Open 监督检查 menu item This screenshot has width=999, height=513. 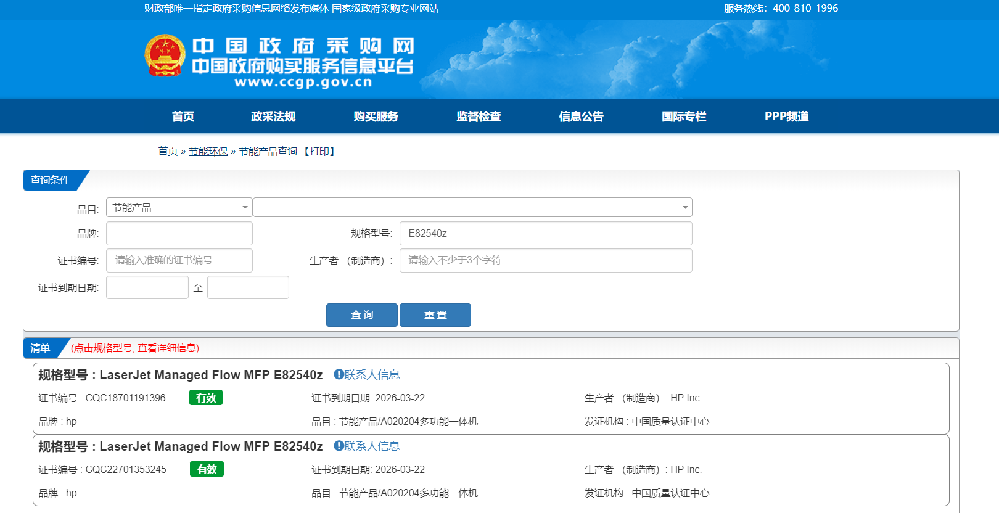[479, 117]
